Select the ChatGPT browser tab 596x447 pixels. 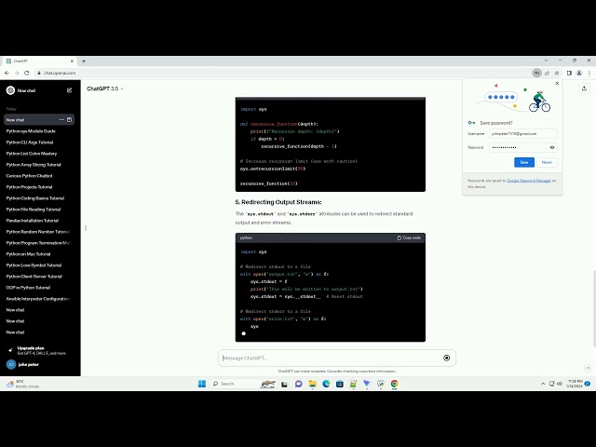click(39, 61)
